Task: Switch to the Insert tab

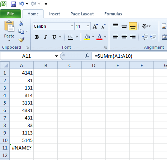Action: coord(54,14)
